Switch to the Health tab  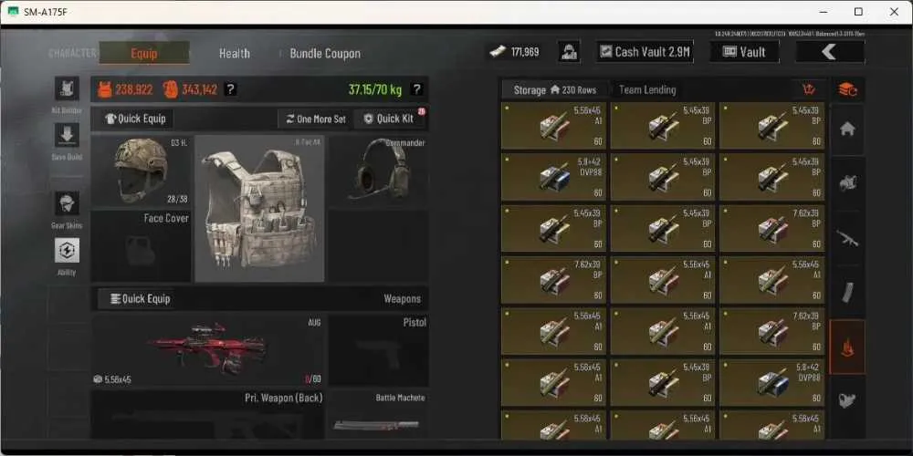pos(234,54)
